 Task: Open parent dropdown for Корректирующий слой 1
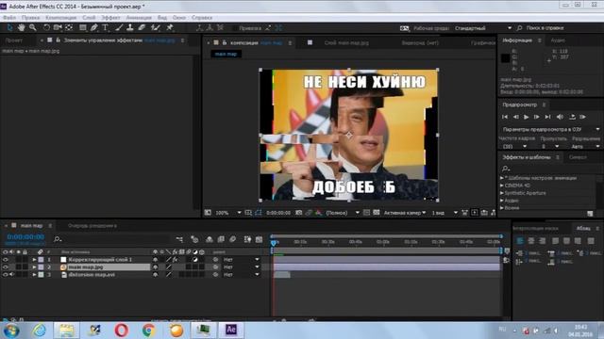(242, 260)
